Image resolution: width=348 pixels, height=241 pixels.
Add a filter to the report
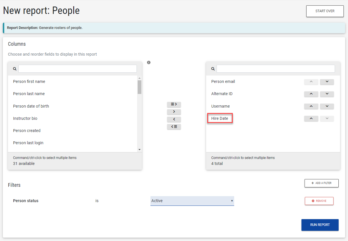tap(321, 183)
